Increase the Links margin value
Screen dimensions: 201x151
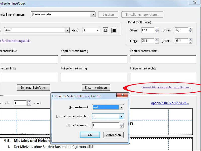click(157, 40)
